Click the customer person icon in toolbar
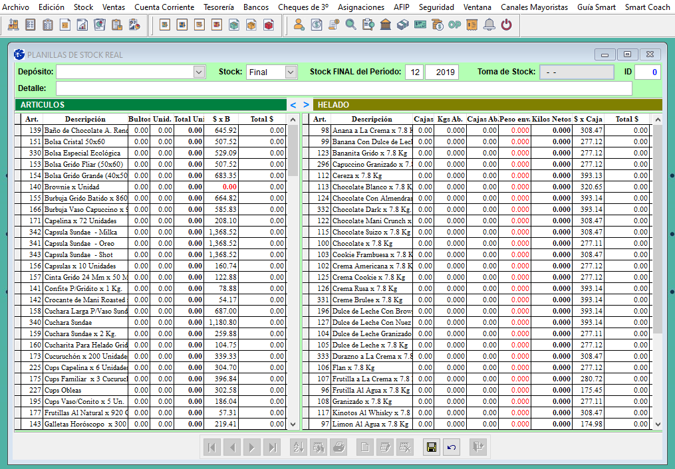This screenshot has width=675, height=469. pyautogui.click(x=299, y=25)
